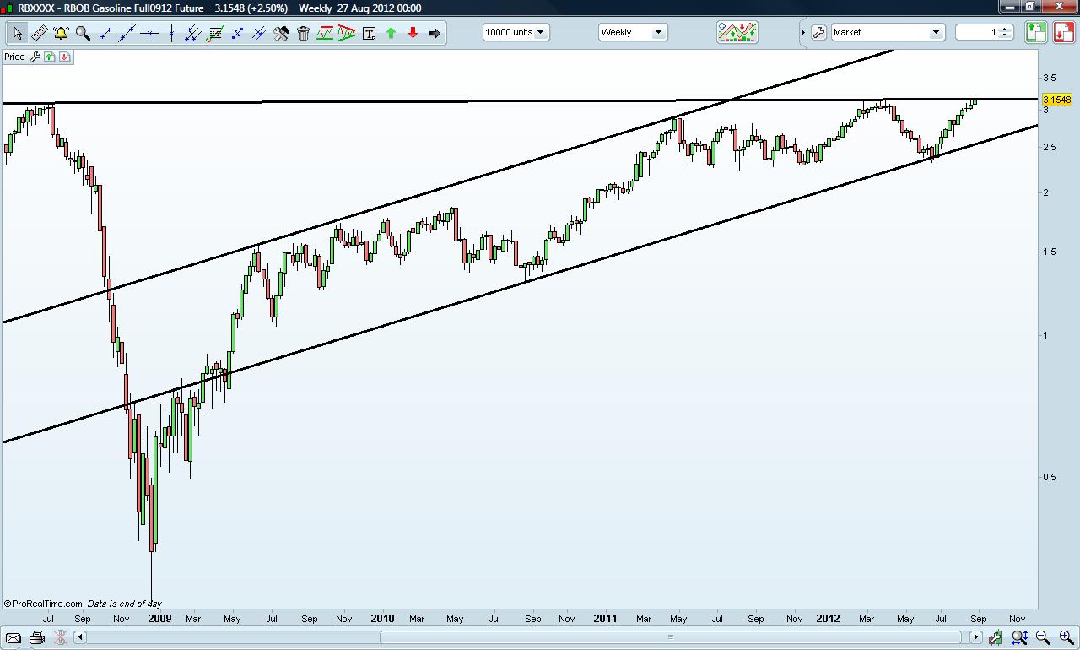The width and height of the screenshot is (1080, 650).
Task: Select the ruler measurement tool
Action: pos(39,33)
